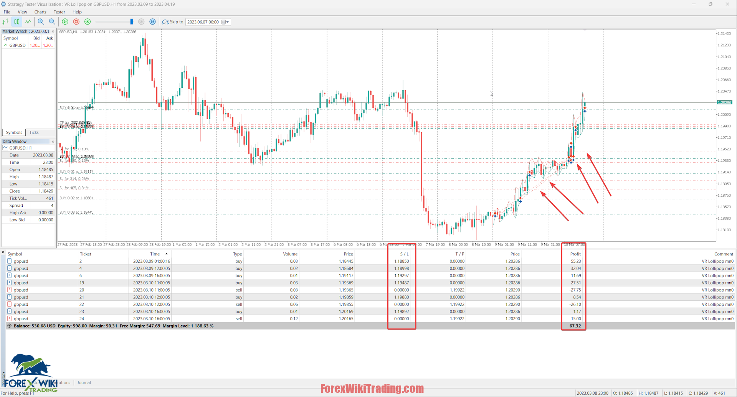Select the line chart display mode

pos(28,21)
